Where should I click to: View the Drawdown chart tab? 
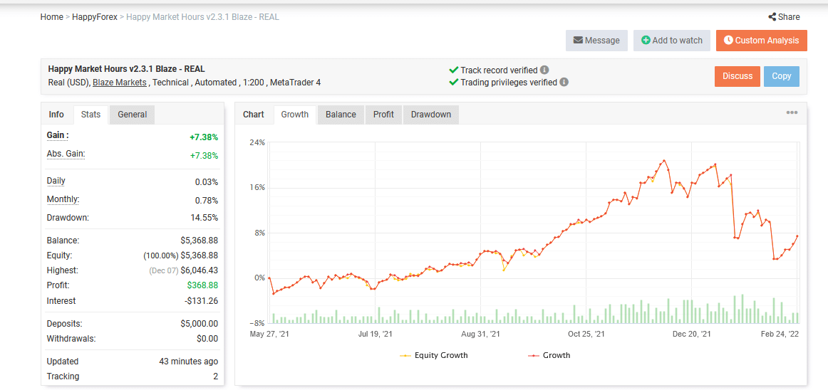coord(431,115)
